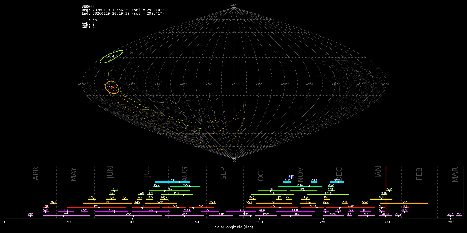Select the SPE shower bar

pos(221,216)
